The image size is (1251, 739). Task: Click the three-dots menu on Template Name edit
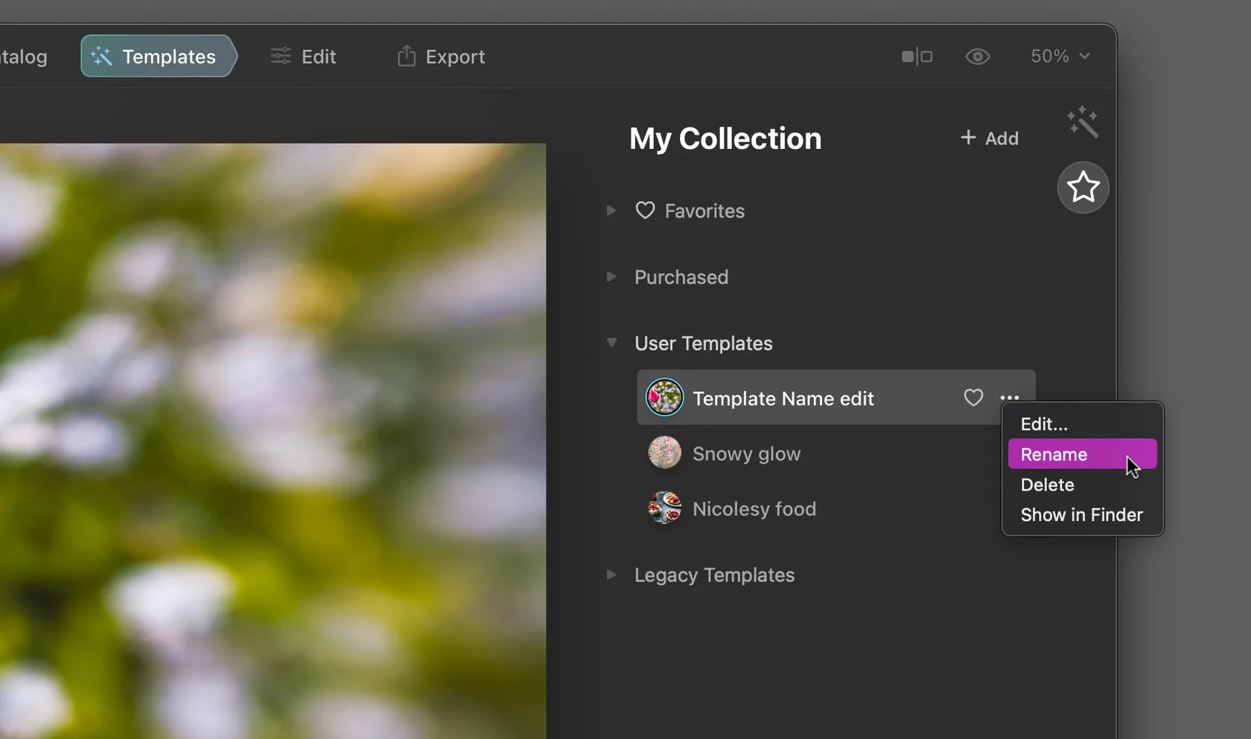[x=1009, y=398]
